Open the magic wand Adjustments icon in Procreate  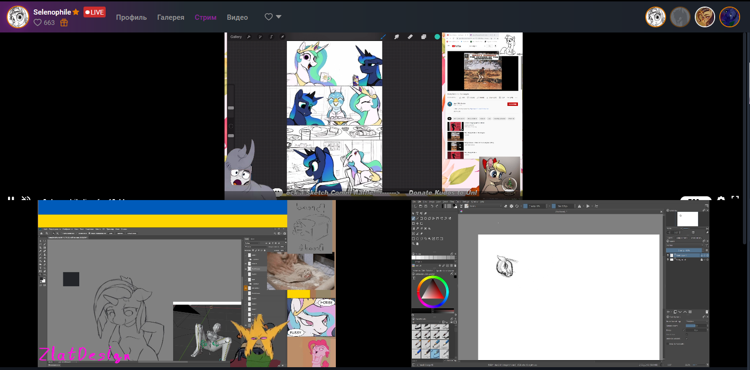(x=260, y=37)
